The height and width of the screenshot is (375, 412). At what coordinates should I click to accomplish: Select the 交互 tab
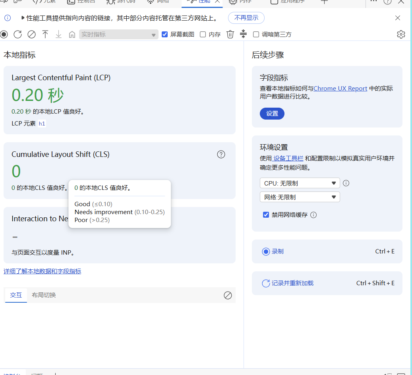pyautogui.click(x=16, y=295)
